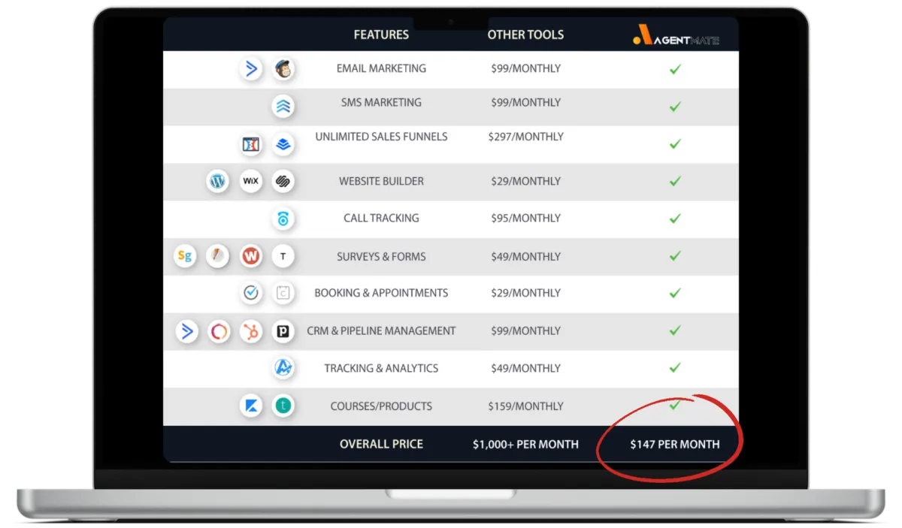902x528 pixels.
Task: Click the $29/MONTHLY price in Website Builder row
Action: coord(525,181)
